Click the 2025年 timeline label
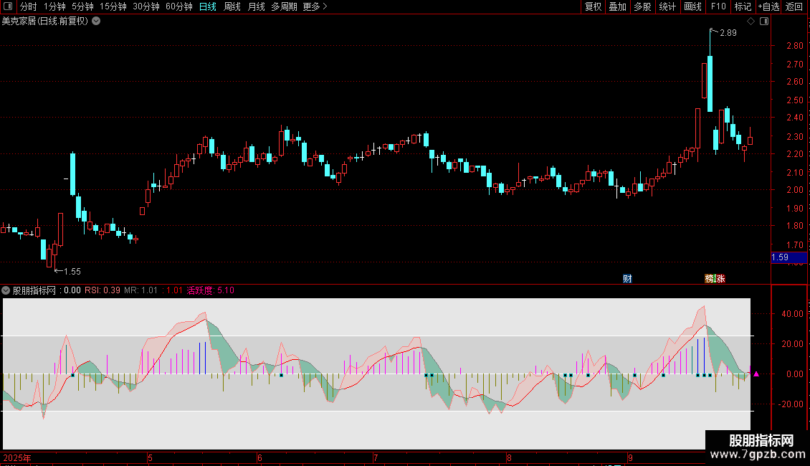810x466 pixels. [17, 457]
